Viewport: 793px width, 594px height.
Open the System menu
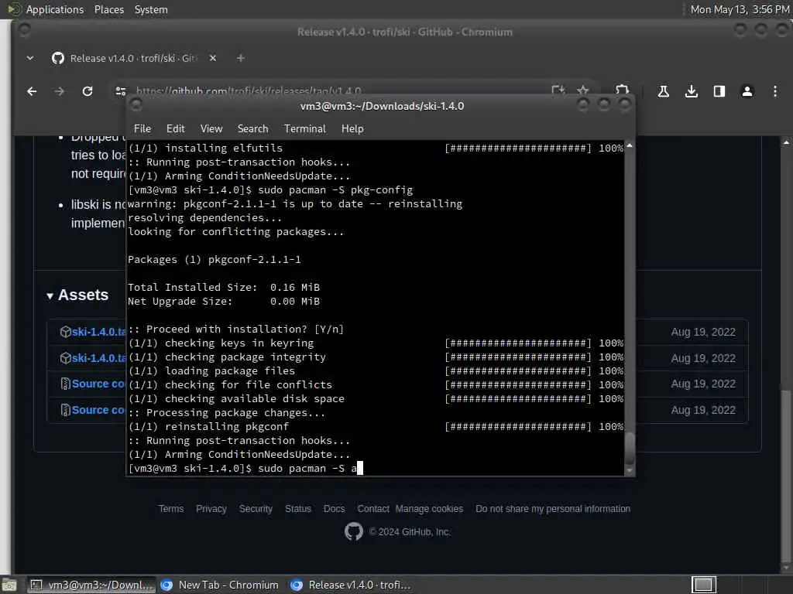tap(151, 9)
